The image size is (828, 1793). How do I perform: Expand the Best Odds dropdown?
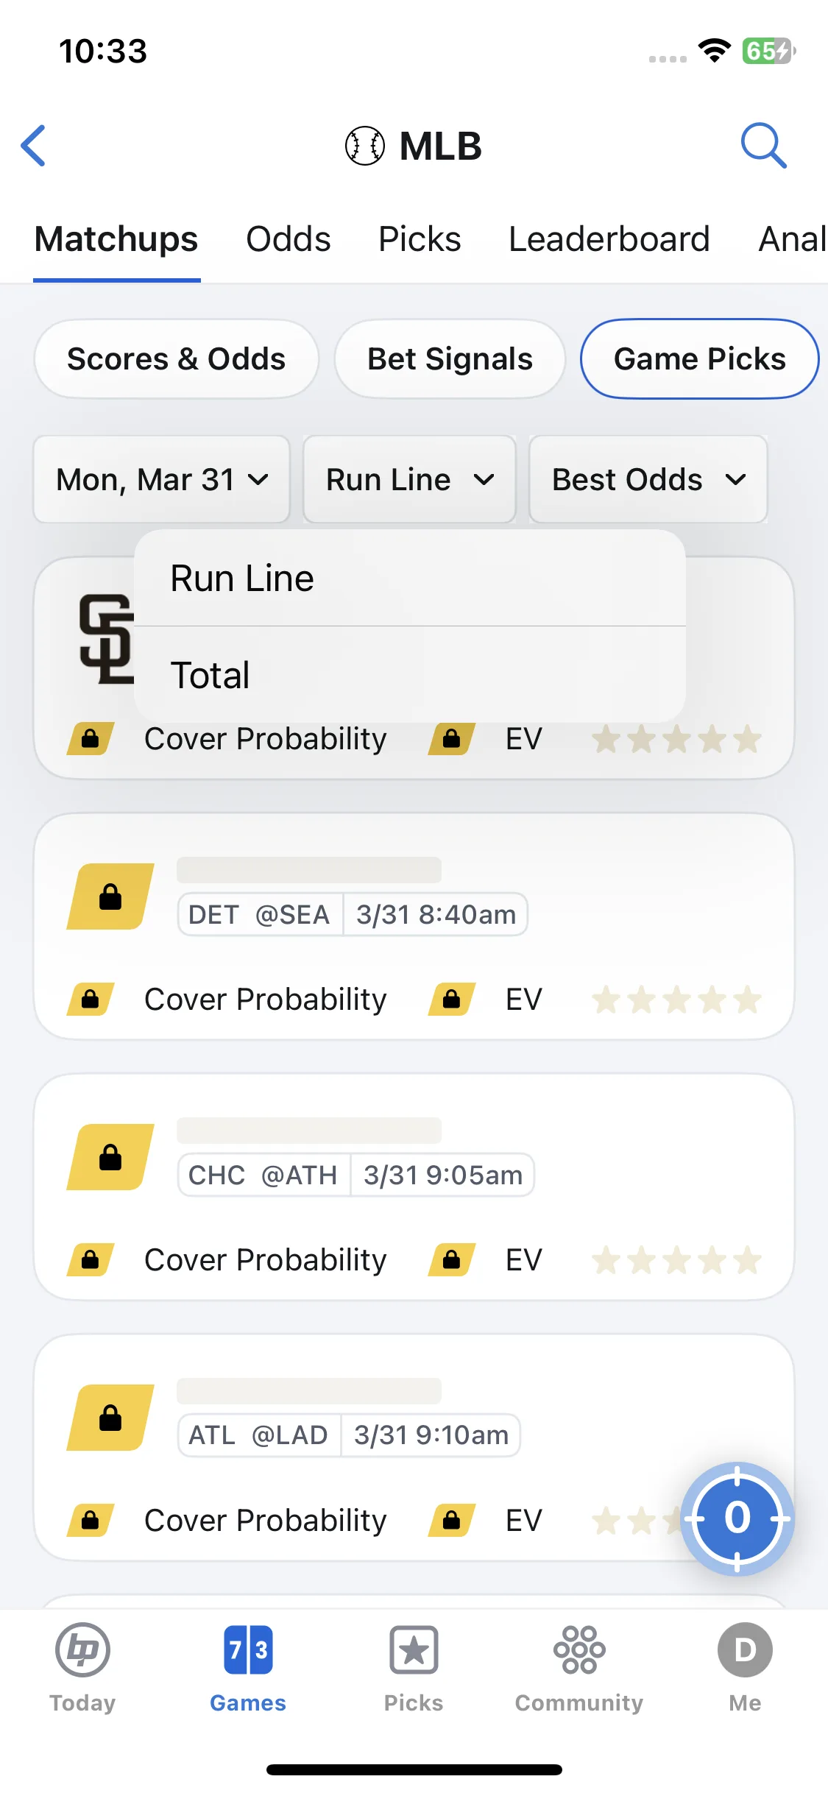pyautogui.click(x=648, y=479)
